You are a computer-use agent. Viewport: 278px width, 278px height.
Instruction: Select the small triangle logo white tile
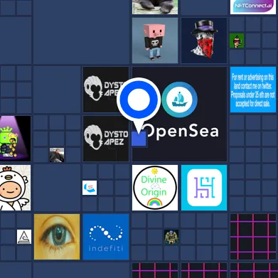(x=24, y=237)
